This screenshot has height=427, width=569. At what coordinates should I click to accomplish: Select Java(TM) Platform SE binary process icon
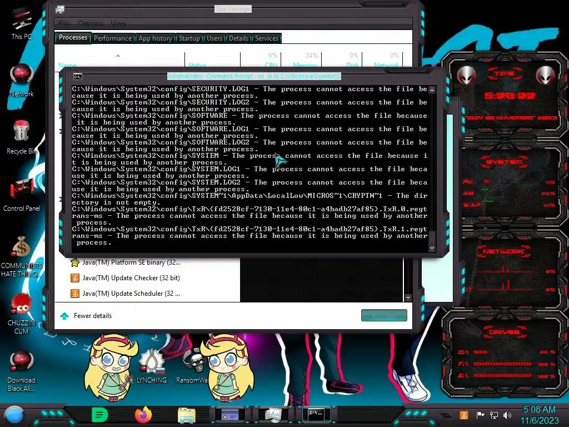tap(75, 262)
